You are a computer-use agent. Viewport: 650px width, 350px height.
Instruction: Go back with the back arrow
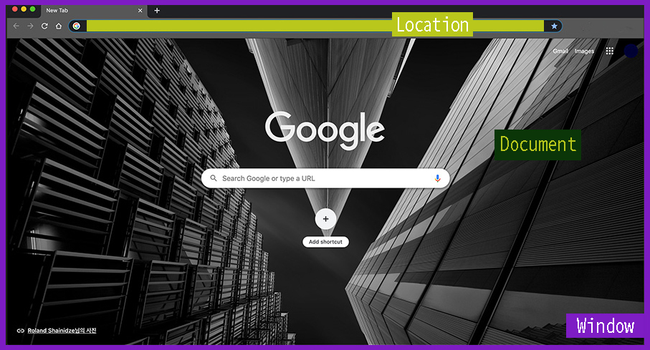click(16, 26)
